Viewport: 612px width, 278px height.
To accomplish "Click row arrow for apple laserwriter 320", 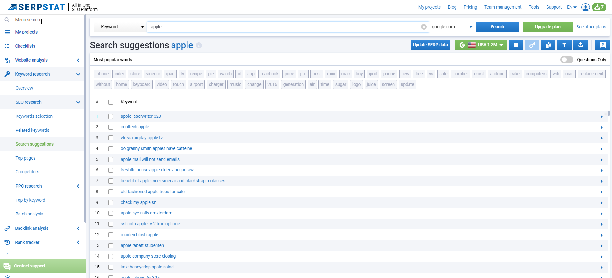I will point(602,116).
